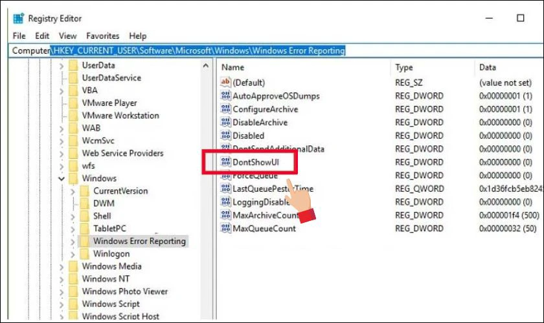Select the Windows Script Host key
The width and height of the screenshot is (544, 323).
pyautogui.click(x=120, y=316)
